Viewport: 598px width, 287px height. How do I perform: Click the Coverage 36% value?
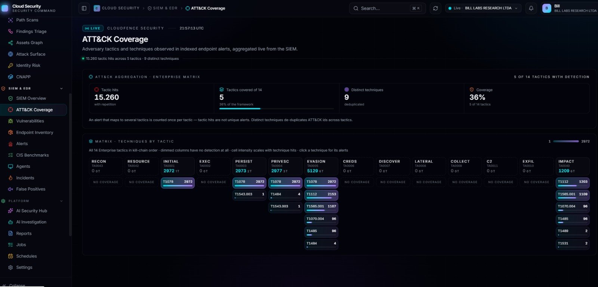[x=477, y=97]
